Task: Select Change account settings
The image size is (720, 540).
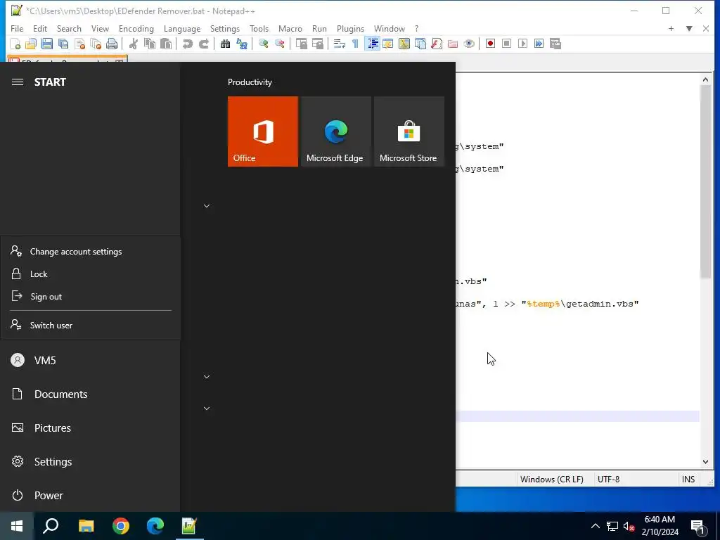Action: click(91, 252)
